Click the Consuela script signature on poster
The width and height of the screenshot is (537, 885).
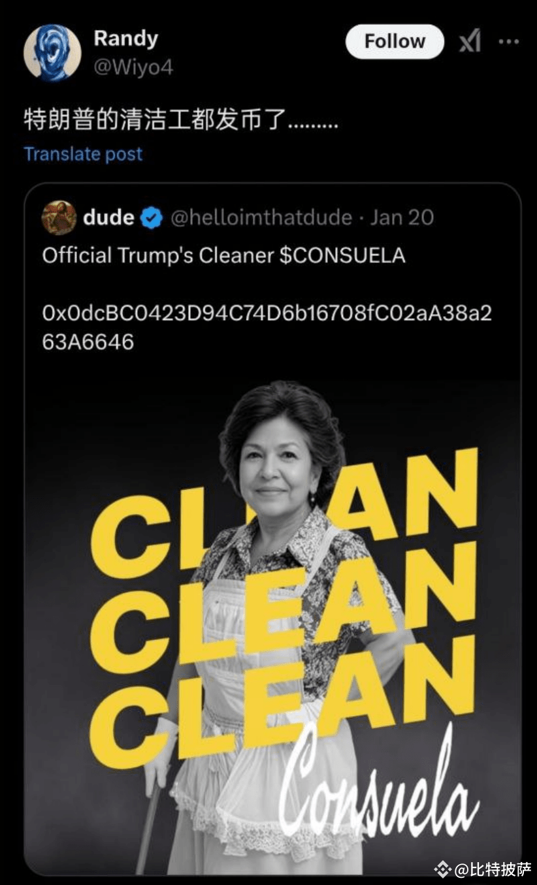point(379,787)
